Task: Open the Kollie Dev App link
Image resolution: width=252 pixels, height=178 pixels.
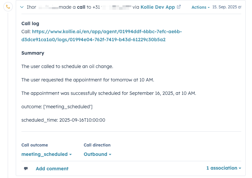Action: point(157,7)
